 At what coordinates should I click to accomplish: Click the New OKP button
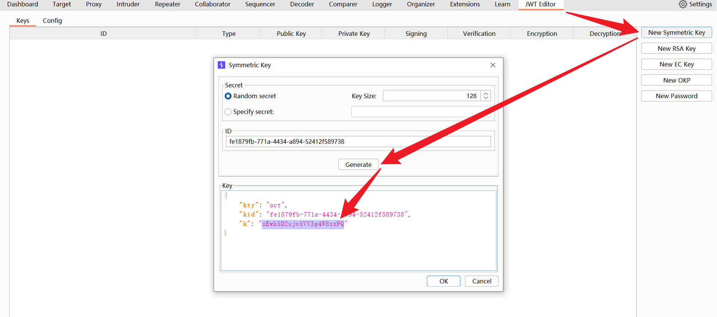[676, 80]
